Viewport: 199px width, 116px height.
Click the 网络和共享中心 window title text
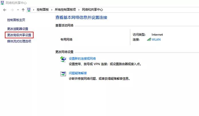16,3
